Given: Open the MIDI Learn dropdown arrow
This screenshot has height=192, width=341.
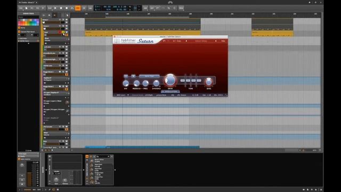Looking at the screenshot, I should pyautogui.click(x=128, y=95).
